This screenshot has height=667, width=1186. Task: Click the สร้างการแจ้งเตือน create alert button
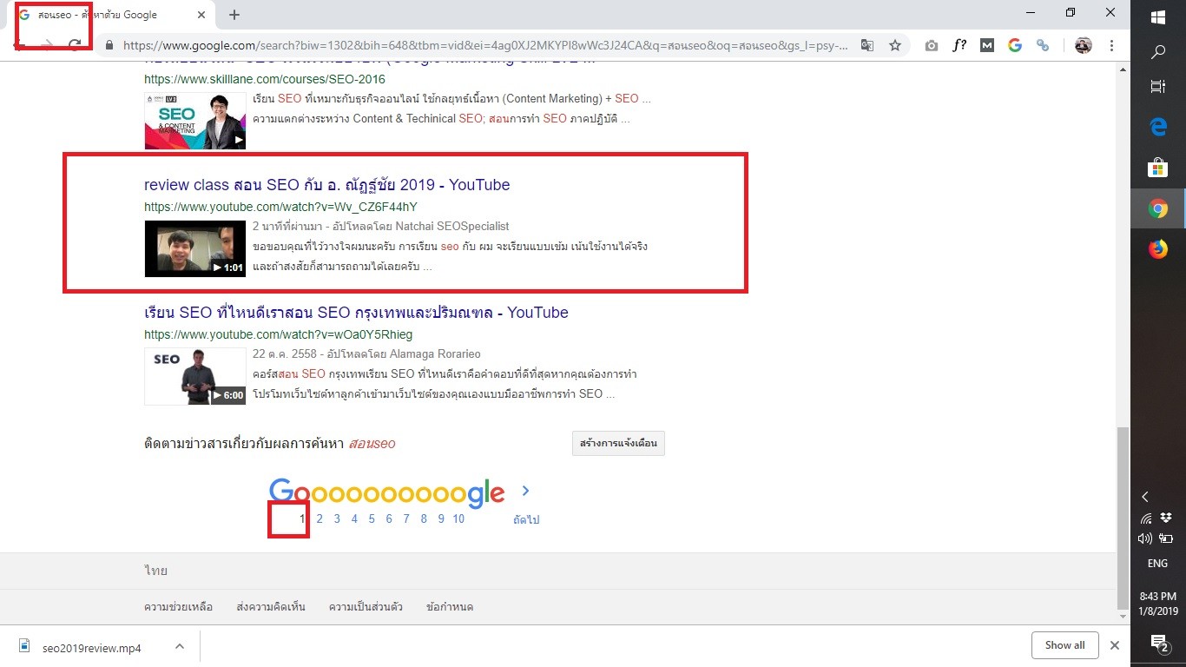point(618,443)
